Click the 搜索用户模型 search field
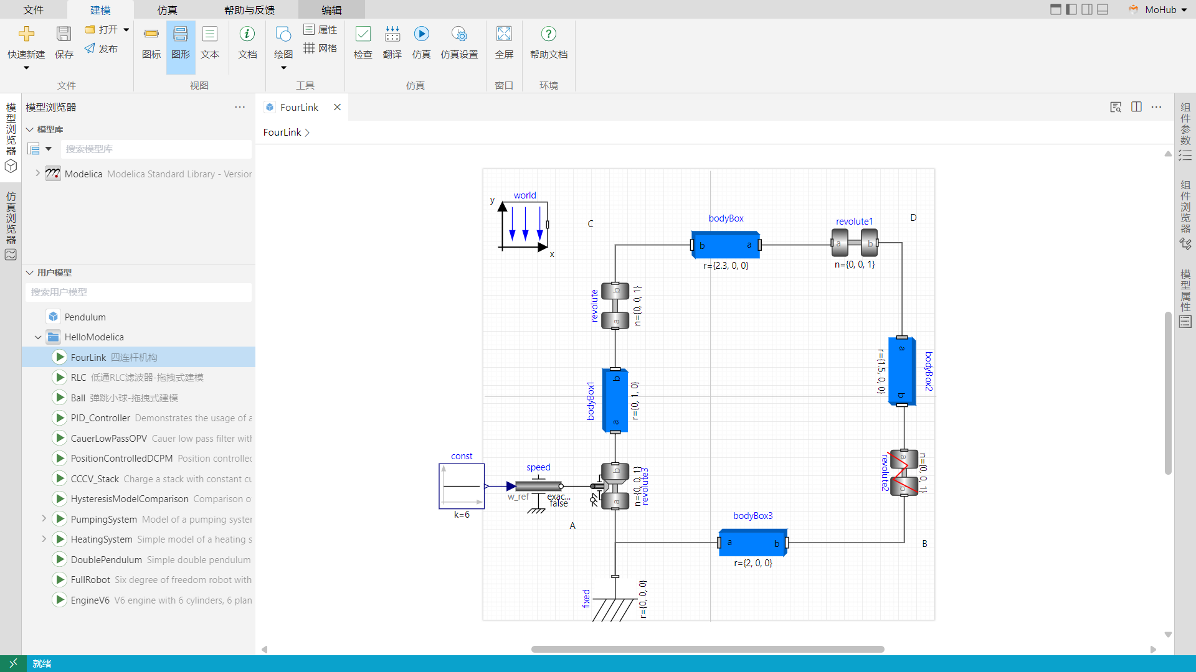 point(138,292)
